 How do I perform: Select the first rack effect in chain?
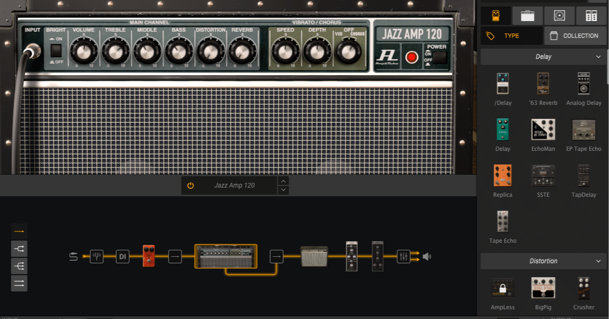(351, 256)
